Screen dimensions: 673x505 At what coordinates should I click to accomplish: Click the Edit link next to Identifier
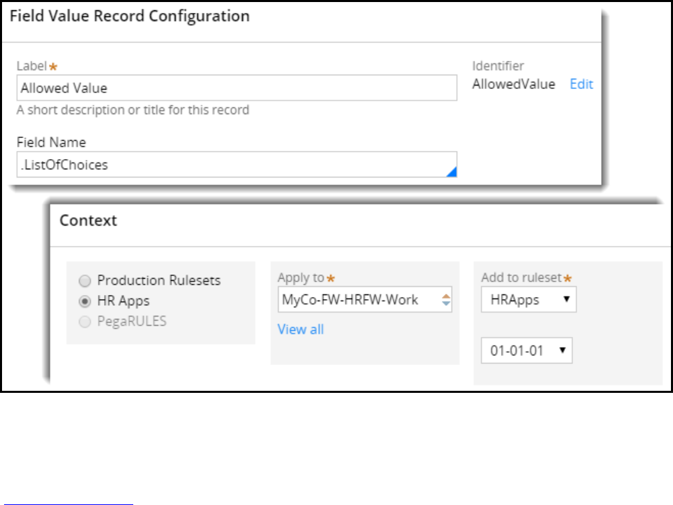[x=581, y=84]
